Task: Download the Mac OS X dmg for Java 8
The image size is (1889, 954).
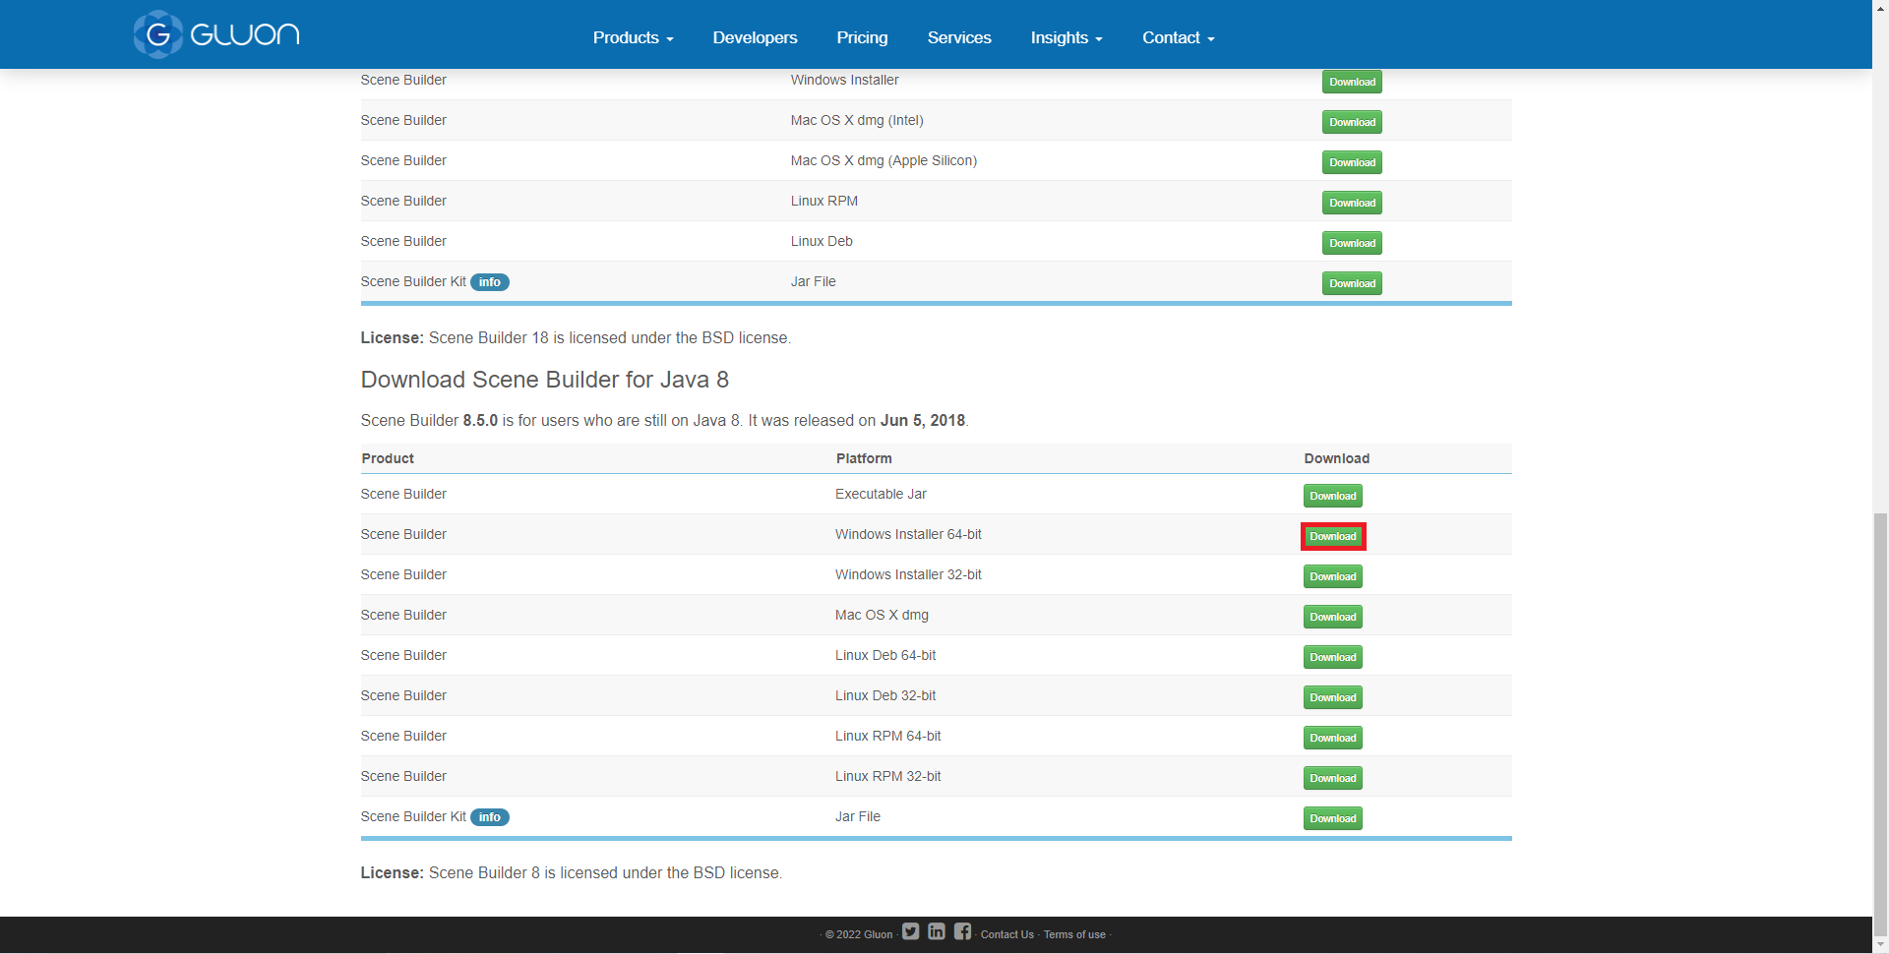Action: pos(1333,617)
